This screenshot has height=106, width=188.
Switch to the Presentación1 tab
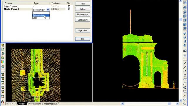pos(35,104)
